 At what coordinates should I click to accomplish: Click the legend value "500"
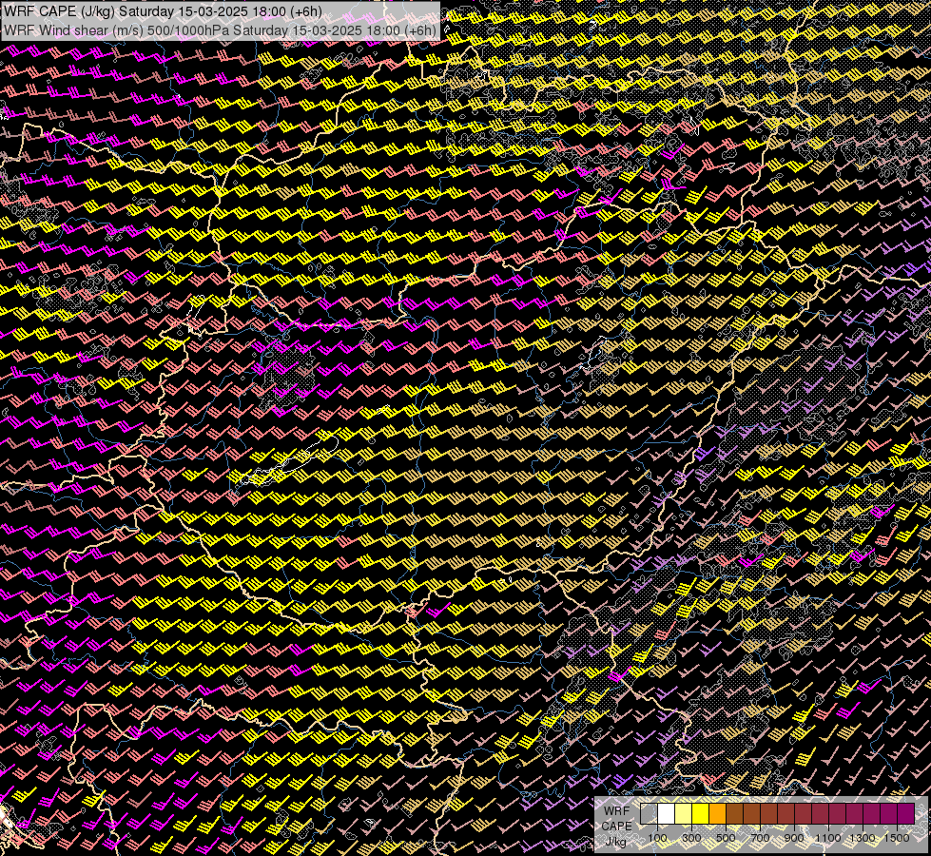pyautogui.click(x=726, y=838)
